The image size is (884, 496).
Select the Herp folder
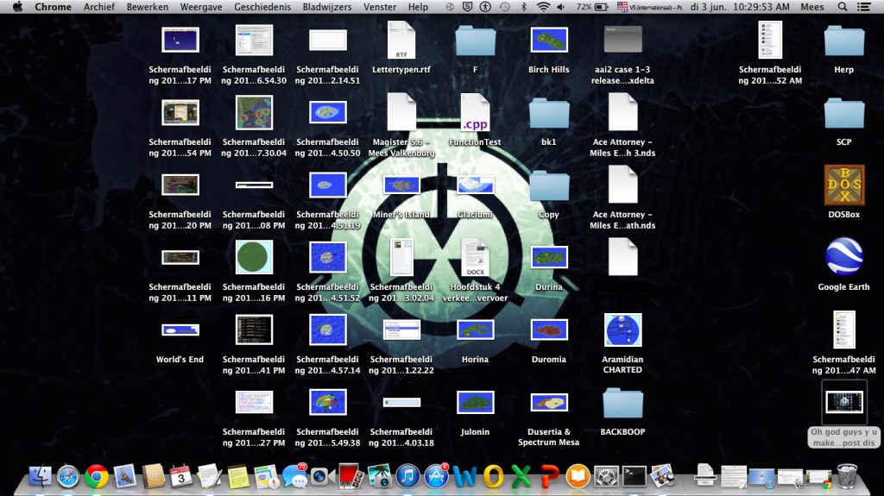point(844,41)
